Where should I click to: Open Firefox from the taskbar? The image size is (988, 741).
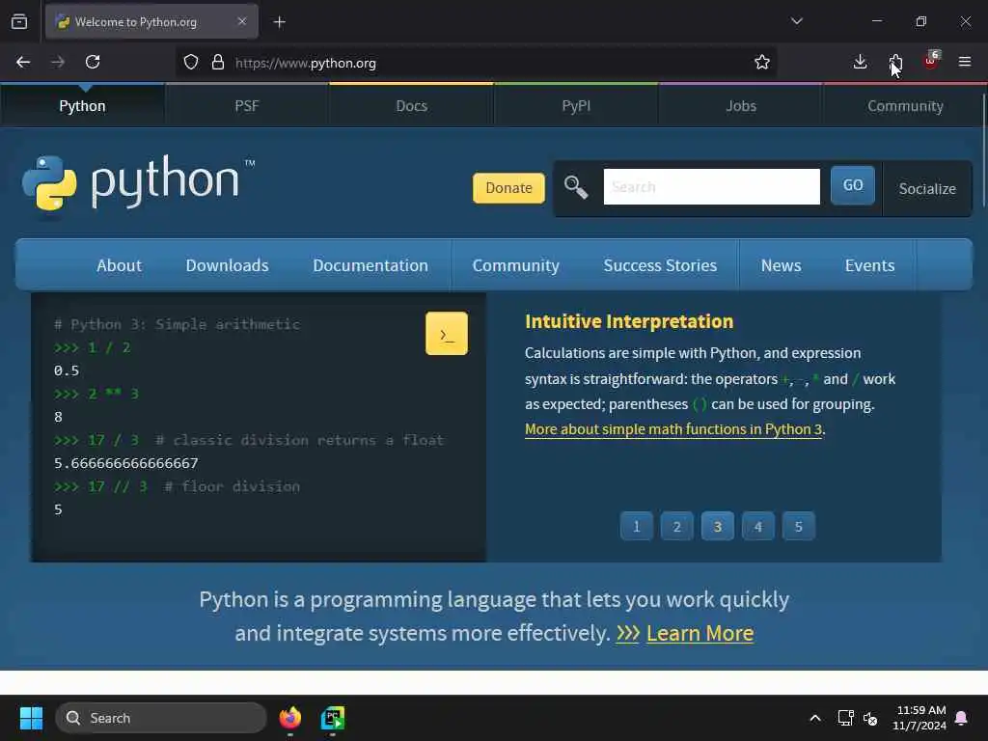(289, 718)
